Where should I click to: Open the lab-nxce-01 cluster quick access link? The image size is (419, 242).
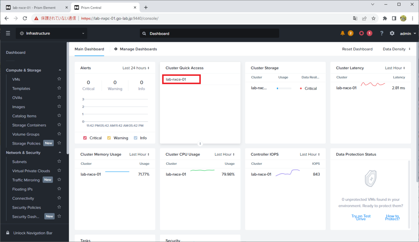[x=176, y=79]
